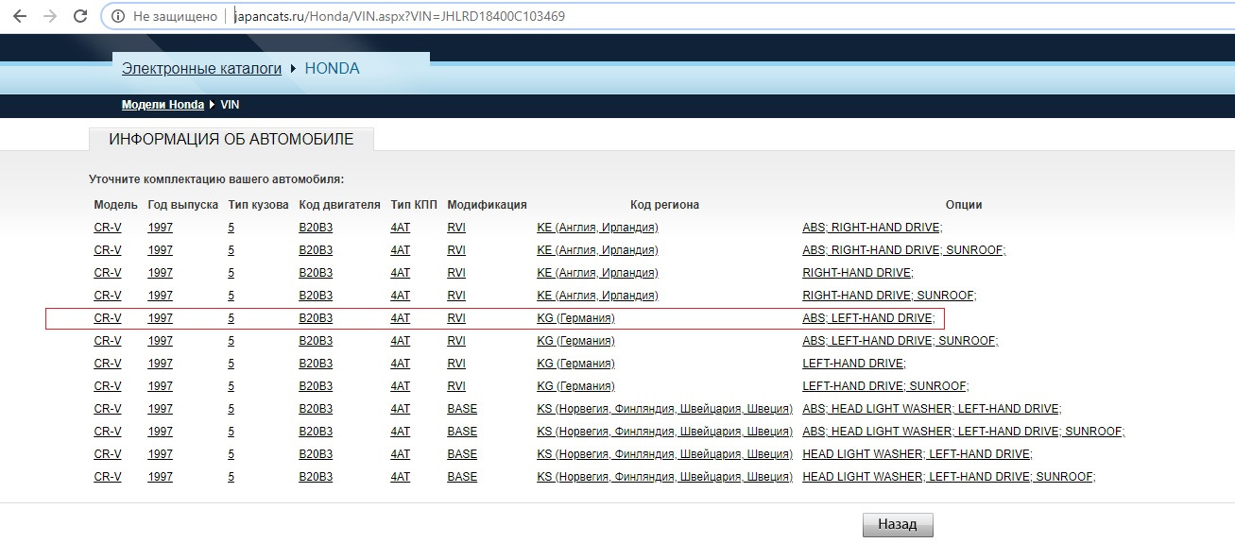
Task: Click the site info icon in address bar
Action: click(117, 16)
